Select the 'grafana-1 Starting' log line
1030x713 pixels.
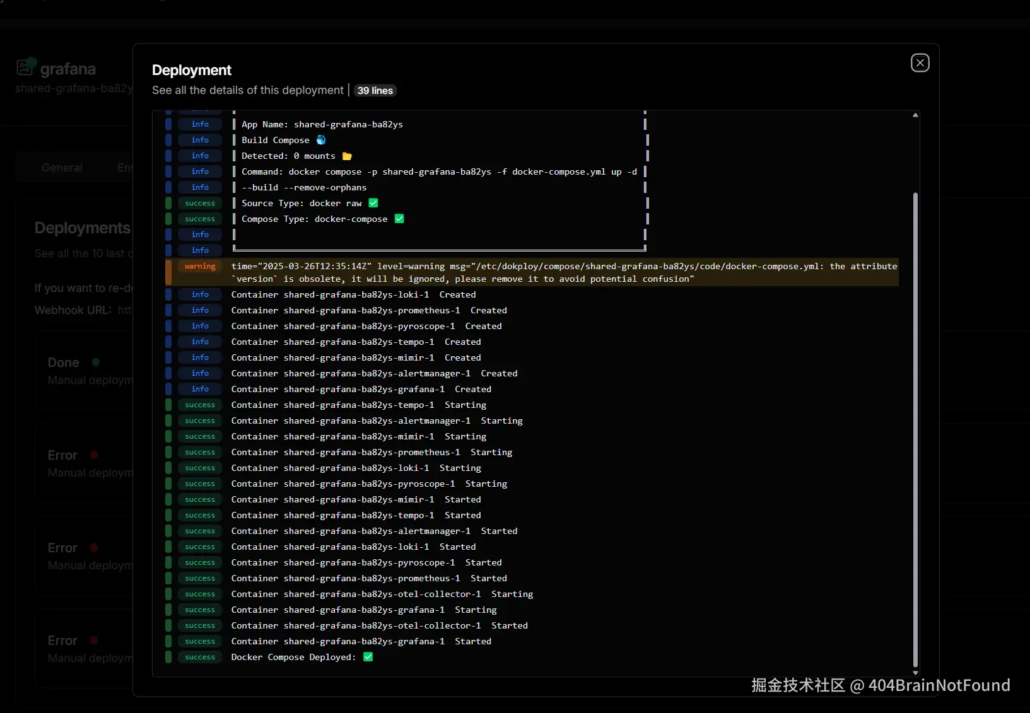tap(364, 610)
